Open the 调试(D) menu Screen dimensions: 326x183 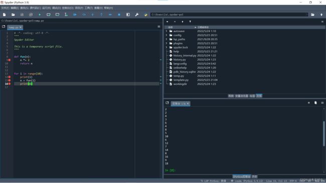point(56,8)
